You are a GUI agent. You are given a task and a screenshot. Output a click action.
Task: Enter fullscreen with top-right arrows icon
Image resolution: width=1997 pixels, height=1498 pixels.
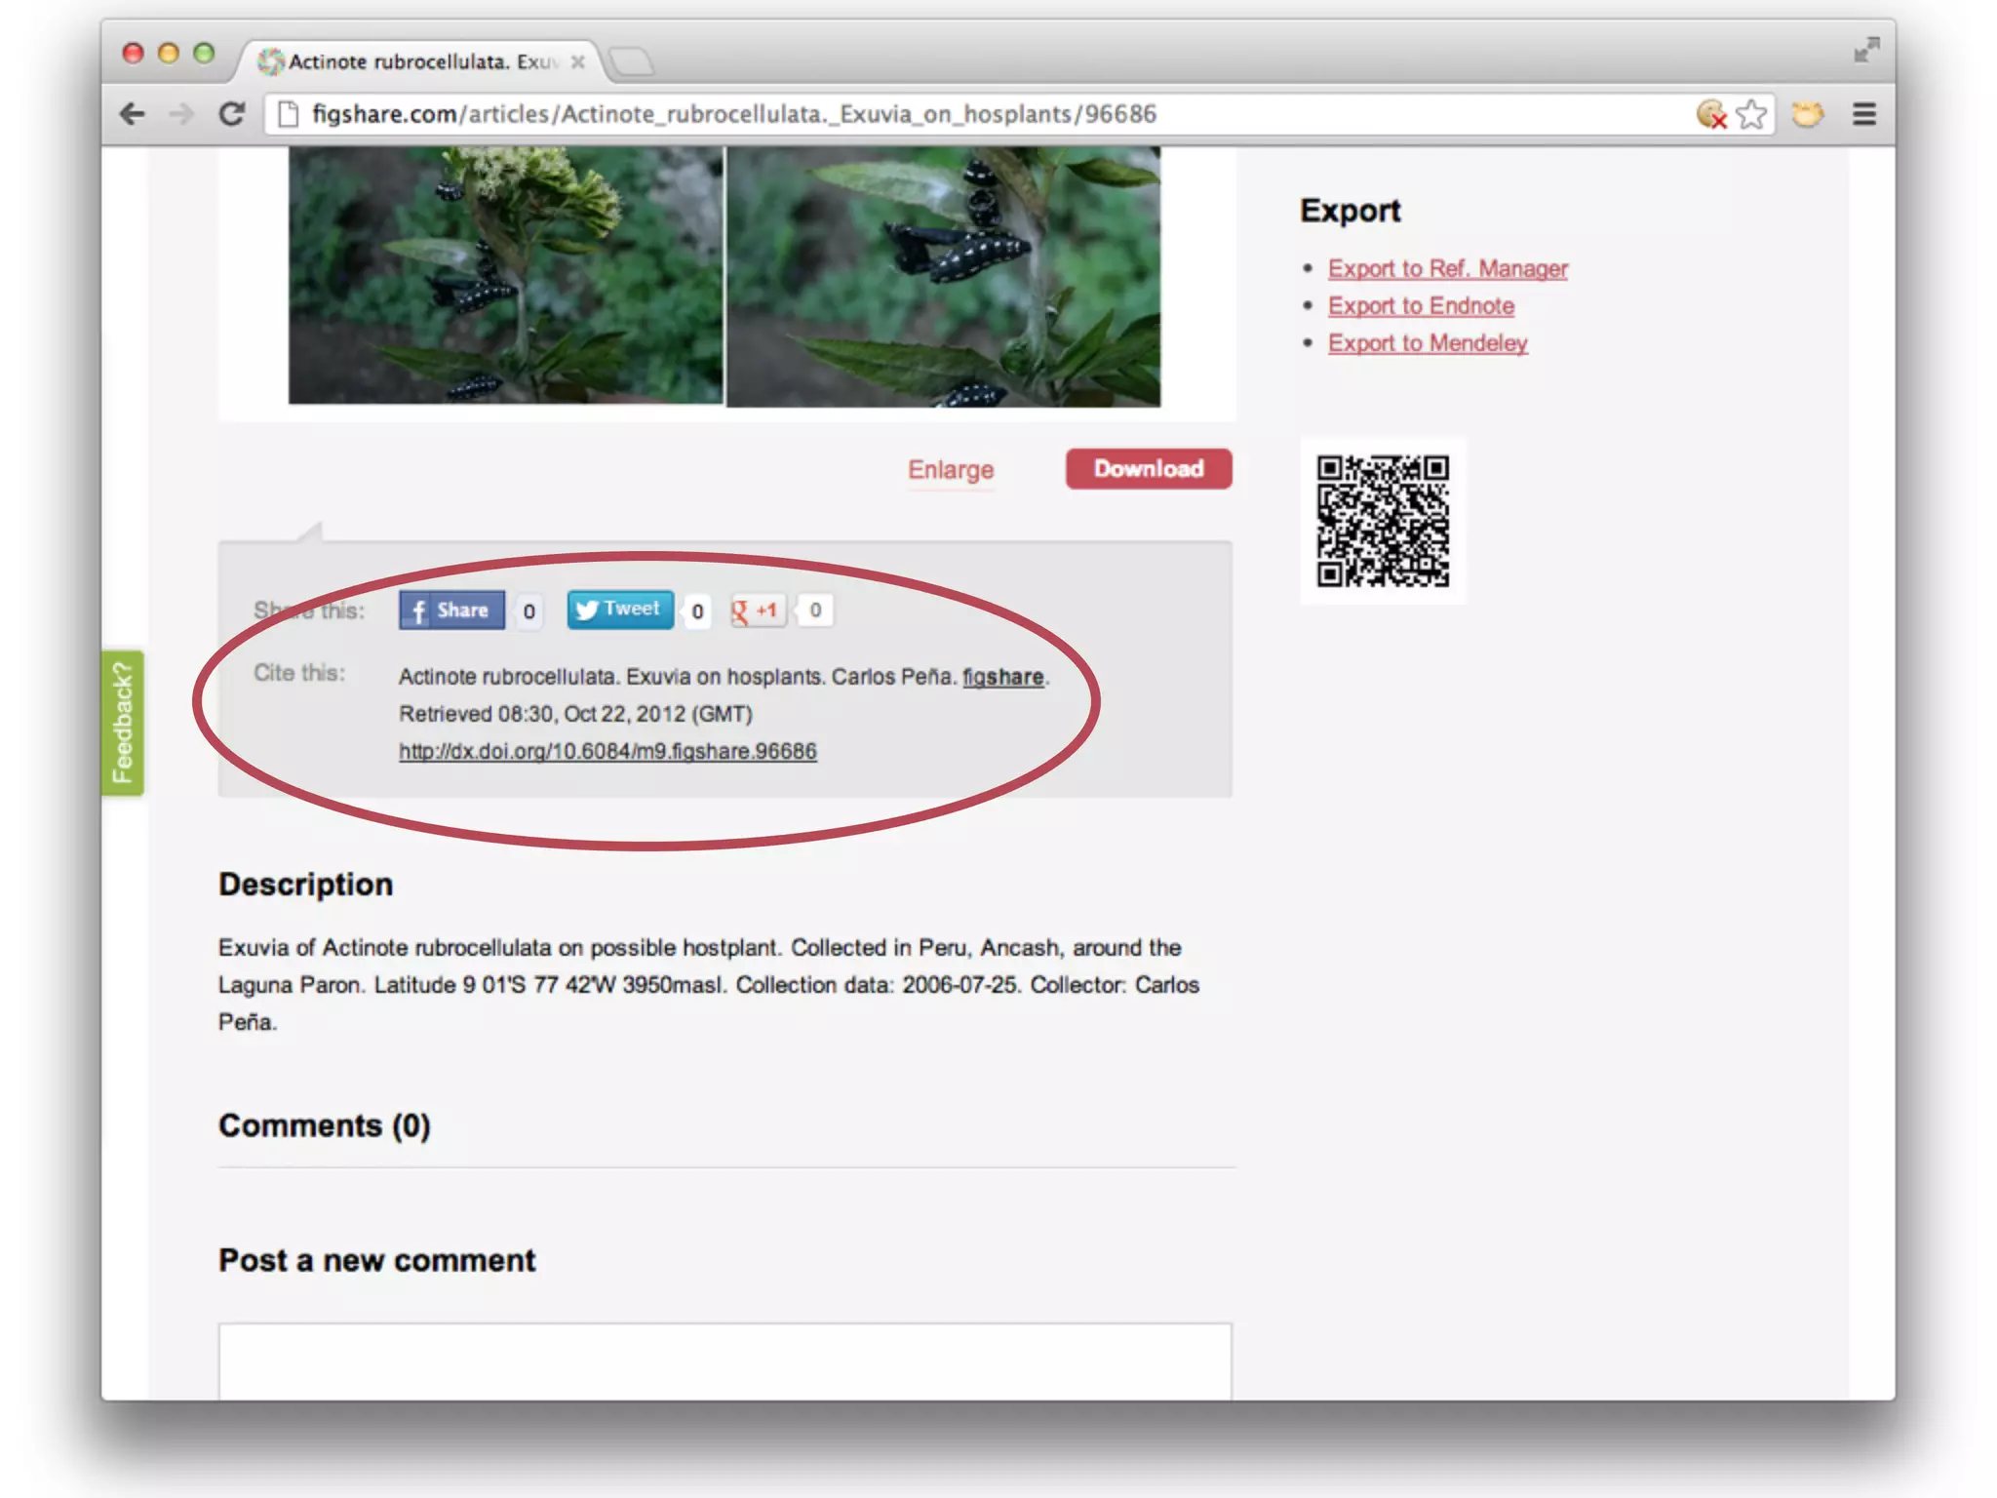click(x=1866, y=50)
